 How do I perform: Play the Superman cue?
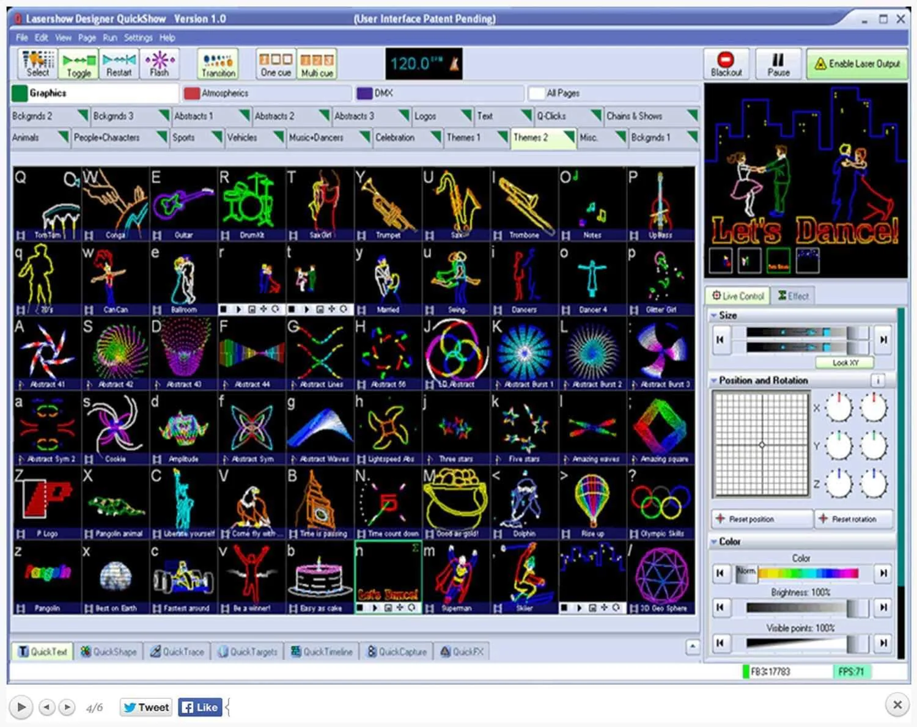(x=456, y=577)
